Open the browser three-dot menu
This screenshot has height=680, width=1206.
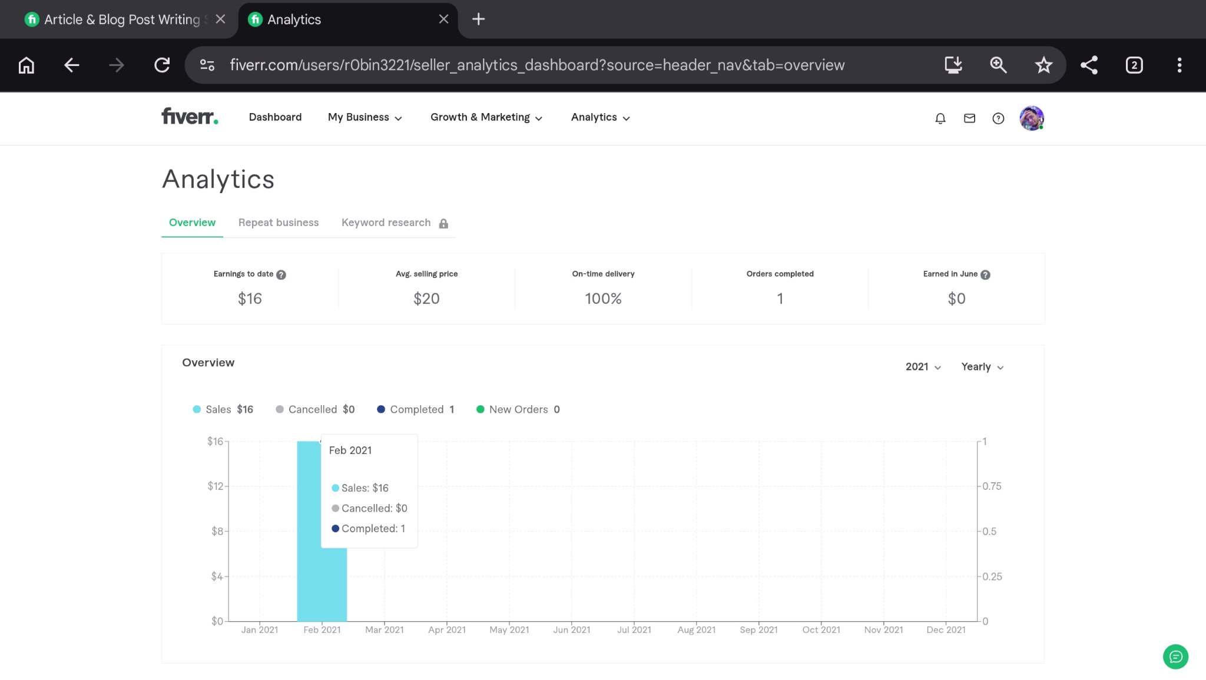coord(1179,65)
